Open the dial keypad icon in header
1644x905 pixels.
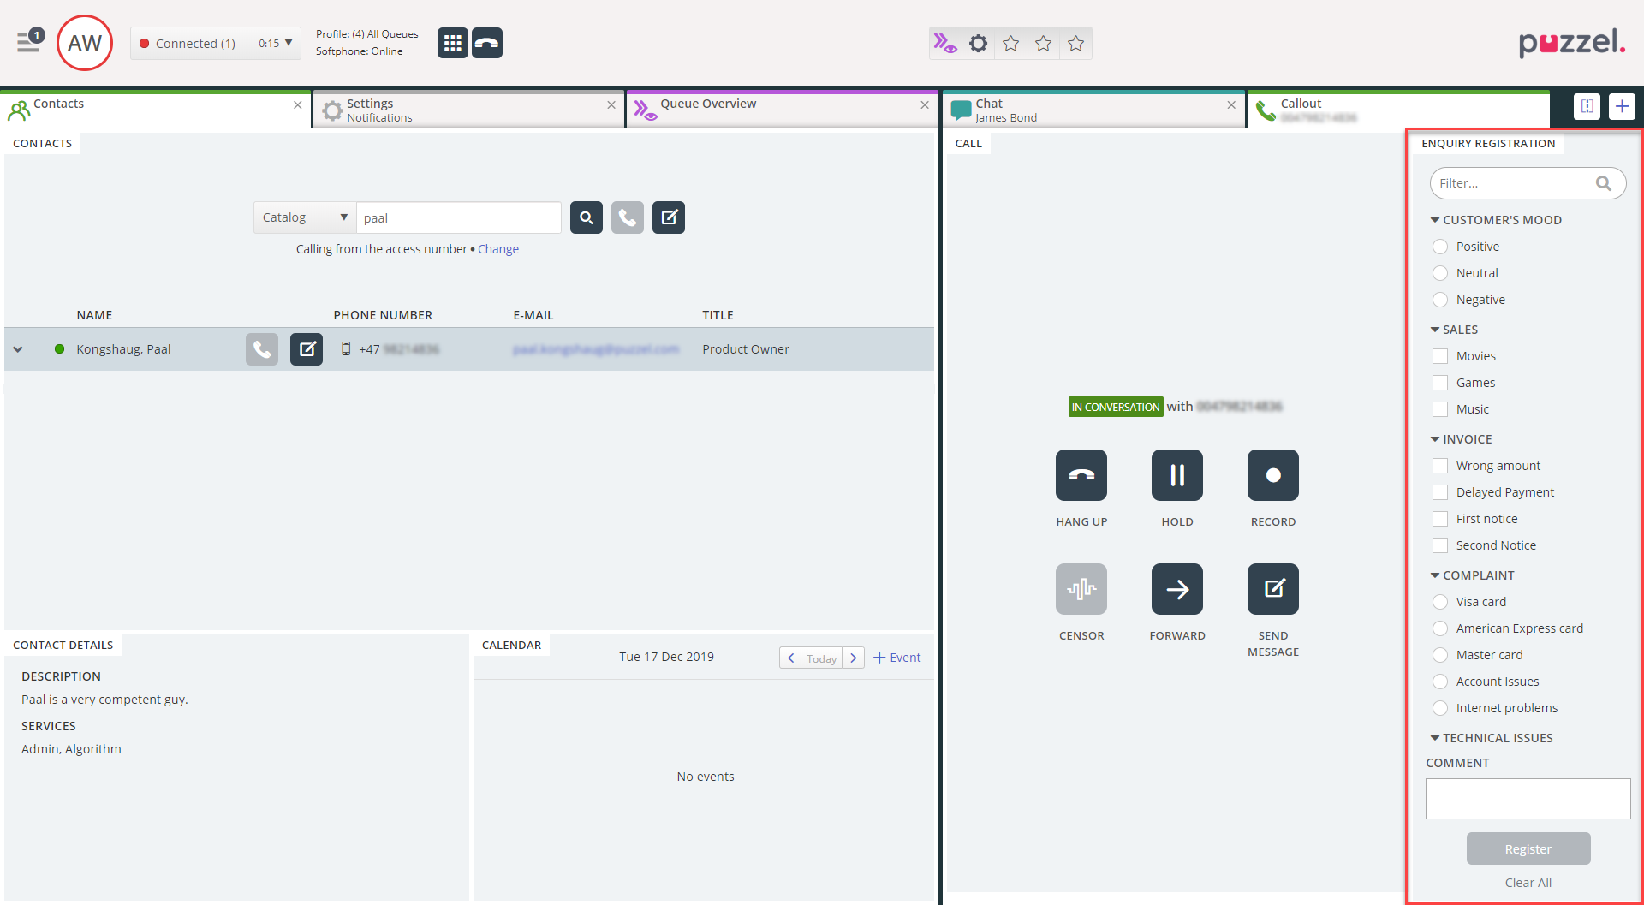[452, 43]
